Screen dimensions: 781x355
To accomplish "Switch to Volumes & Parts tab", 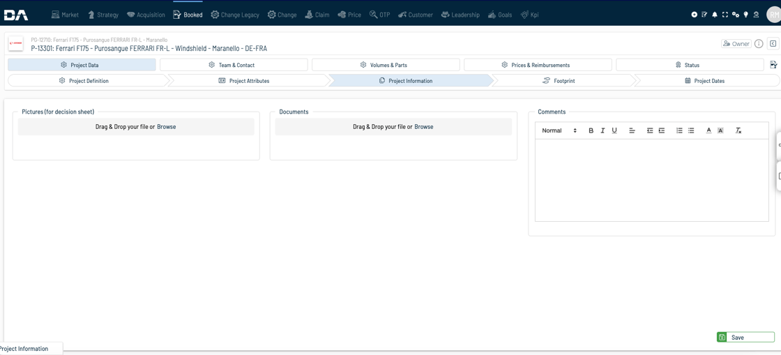I will pos(386,65).
